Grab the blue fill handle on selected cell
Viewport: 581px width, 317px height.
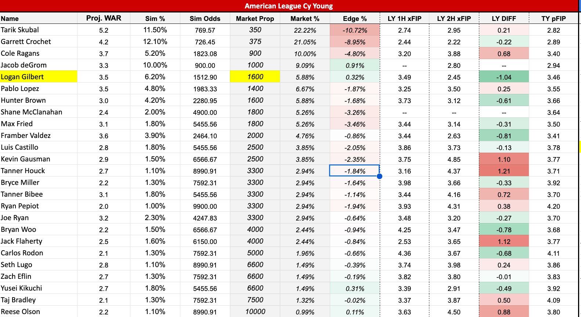379,176
